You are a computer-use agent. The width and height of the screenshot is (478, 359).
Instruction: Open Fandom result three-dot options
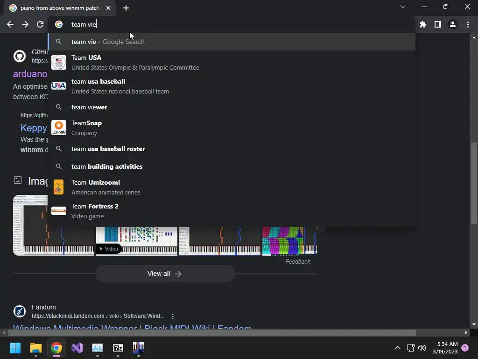(x=173, y=316)
